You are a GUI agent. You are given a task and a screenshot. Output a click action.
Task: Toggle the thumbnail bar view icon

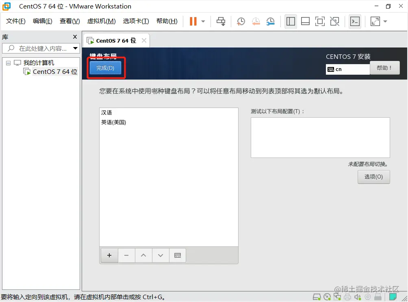(x=305, y=22)
